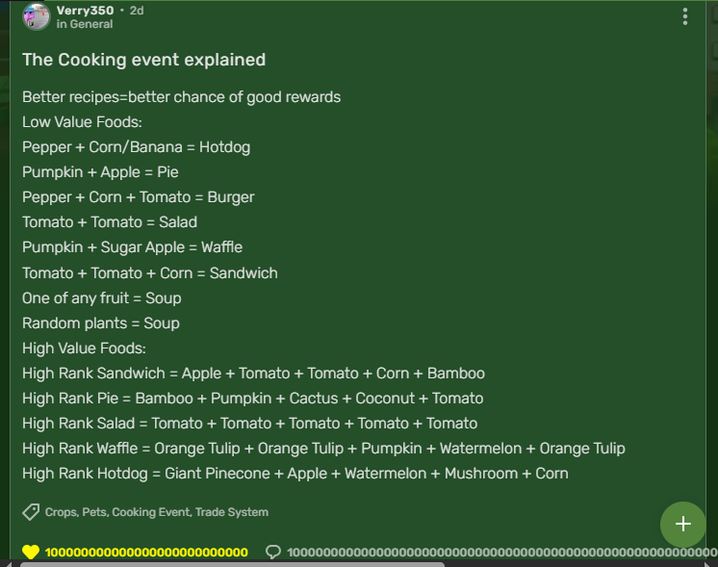This screenshot has width=718, height=567.
Task: Click the 2d post timestamp
Action: tap(137, 11)
